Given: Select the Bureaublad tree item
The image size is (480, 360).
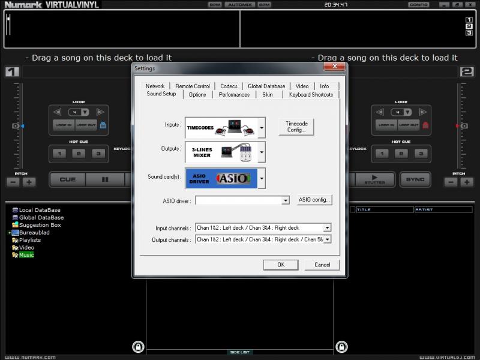Looking at the screenshot, I should pos(31,233).
